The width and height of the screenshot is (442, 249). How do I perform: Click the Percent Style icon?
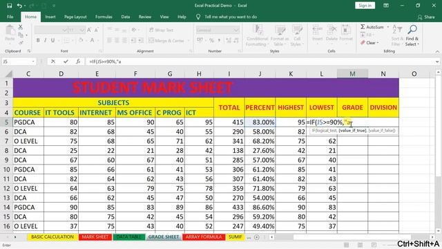pos(212,40)
